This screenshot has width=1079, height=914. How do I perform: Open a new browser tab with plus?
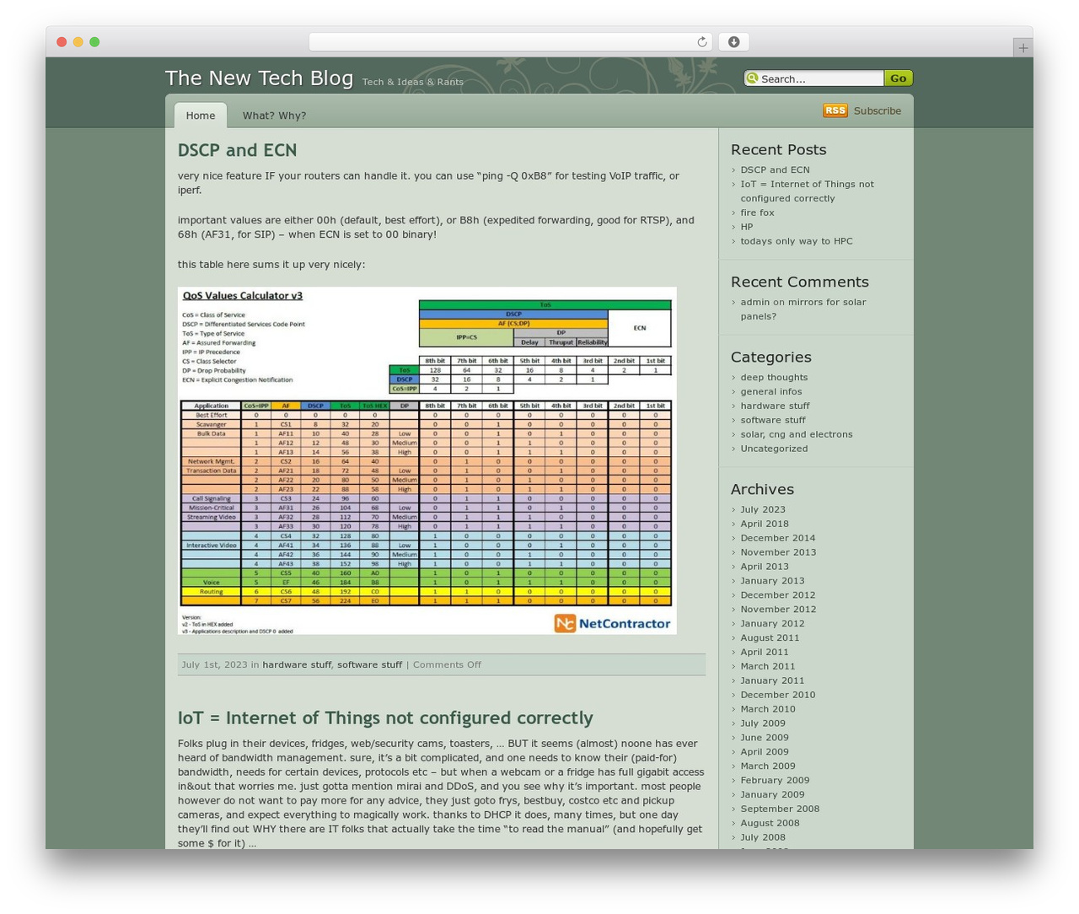click(1023, 48)
